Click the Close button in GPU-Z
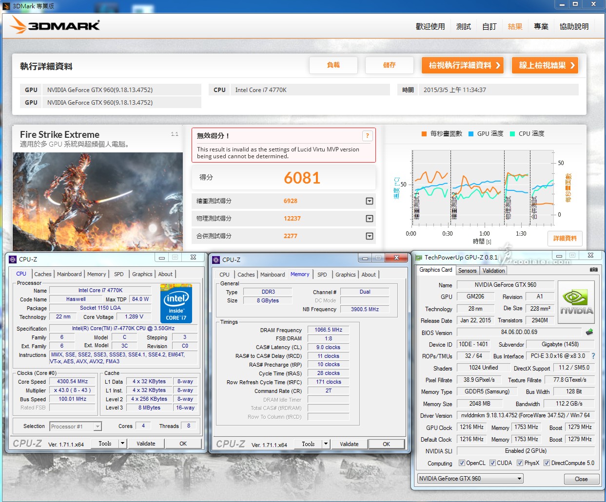This screenshot has height=502, width=606. point(581,479)
